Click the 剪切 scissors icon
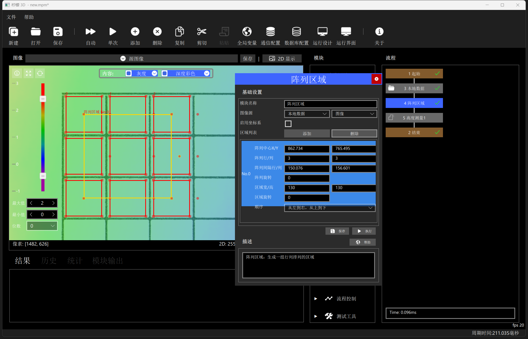Screen dimensions: 528x339 tap(202, 32)
